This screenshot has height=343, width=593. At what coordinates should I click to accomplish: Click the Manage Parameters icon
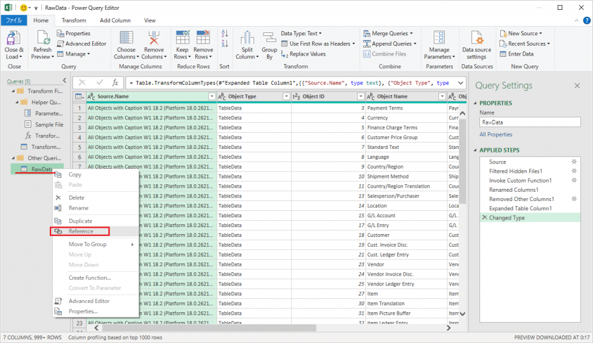(439, 38)
